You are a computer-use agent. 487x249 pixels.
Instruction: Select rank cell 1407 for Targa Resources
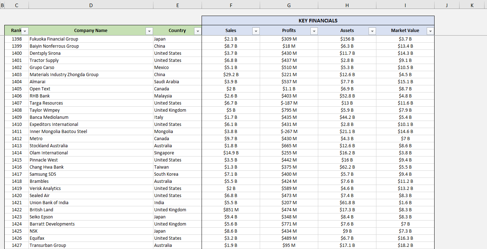click(17, 103)
